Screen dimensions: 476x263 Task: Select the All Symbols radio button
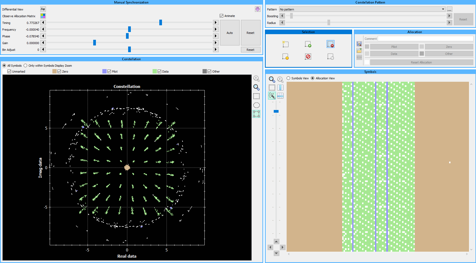click(x=4, y=66)
